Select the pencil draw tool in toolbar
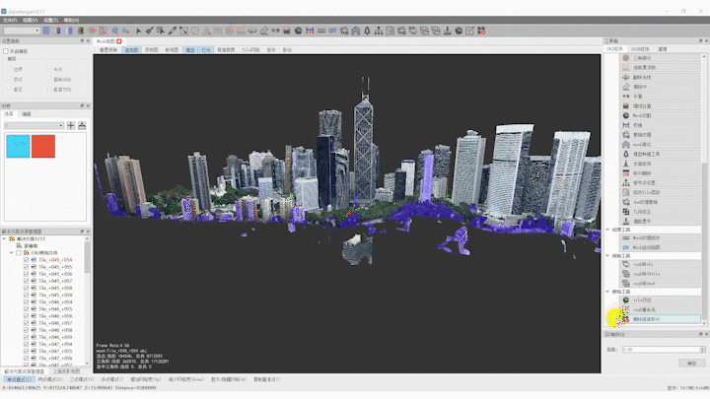 [172, 31]
